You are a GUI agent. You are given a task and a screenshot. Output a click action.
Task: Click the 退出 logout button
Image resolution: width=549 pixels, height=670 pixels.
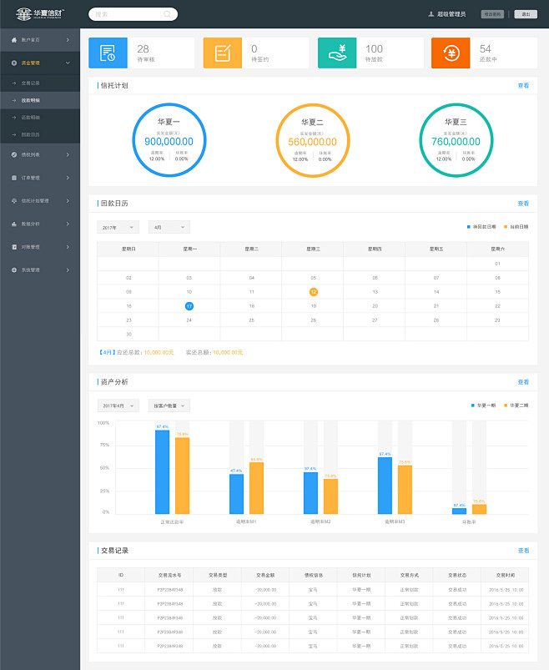tap(526, 14)
